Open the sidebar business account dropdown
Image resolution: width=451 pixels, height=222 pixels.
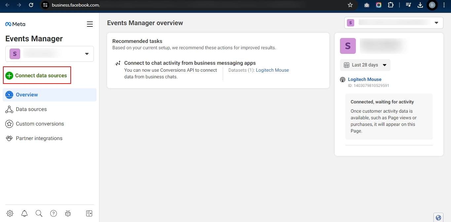coord(50,54)
